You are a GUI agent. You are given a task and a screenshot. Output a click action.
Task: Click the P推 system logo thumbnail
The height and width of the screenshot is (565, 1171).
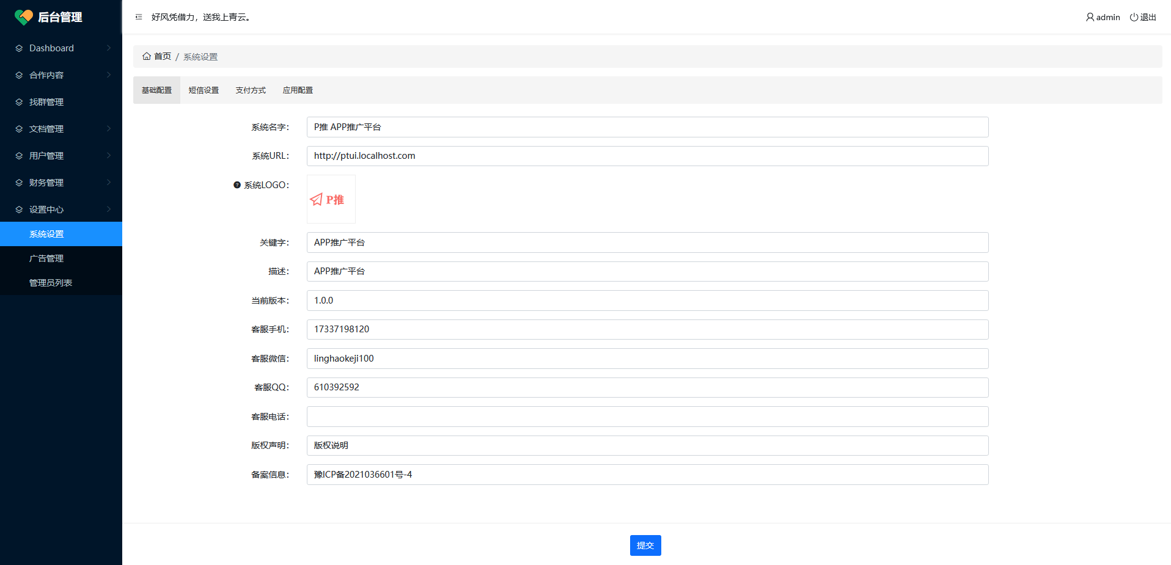pyautogui.click(x=331, y=200)
